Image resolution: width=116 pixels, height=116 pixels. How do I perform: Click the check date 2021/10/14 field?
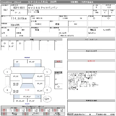pos(79,114)
